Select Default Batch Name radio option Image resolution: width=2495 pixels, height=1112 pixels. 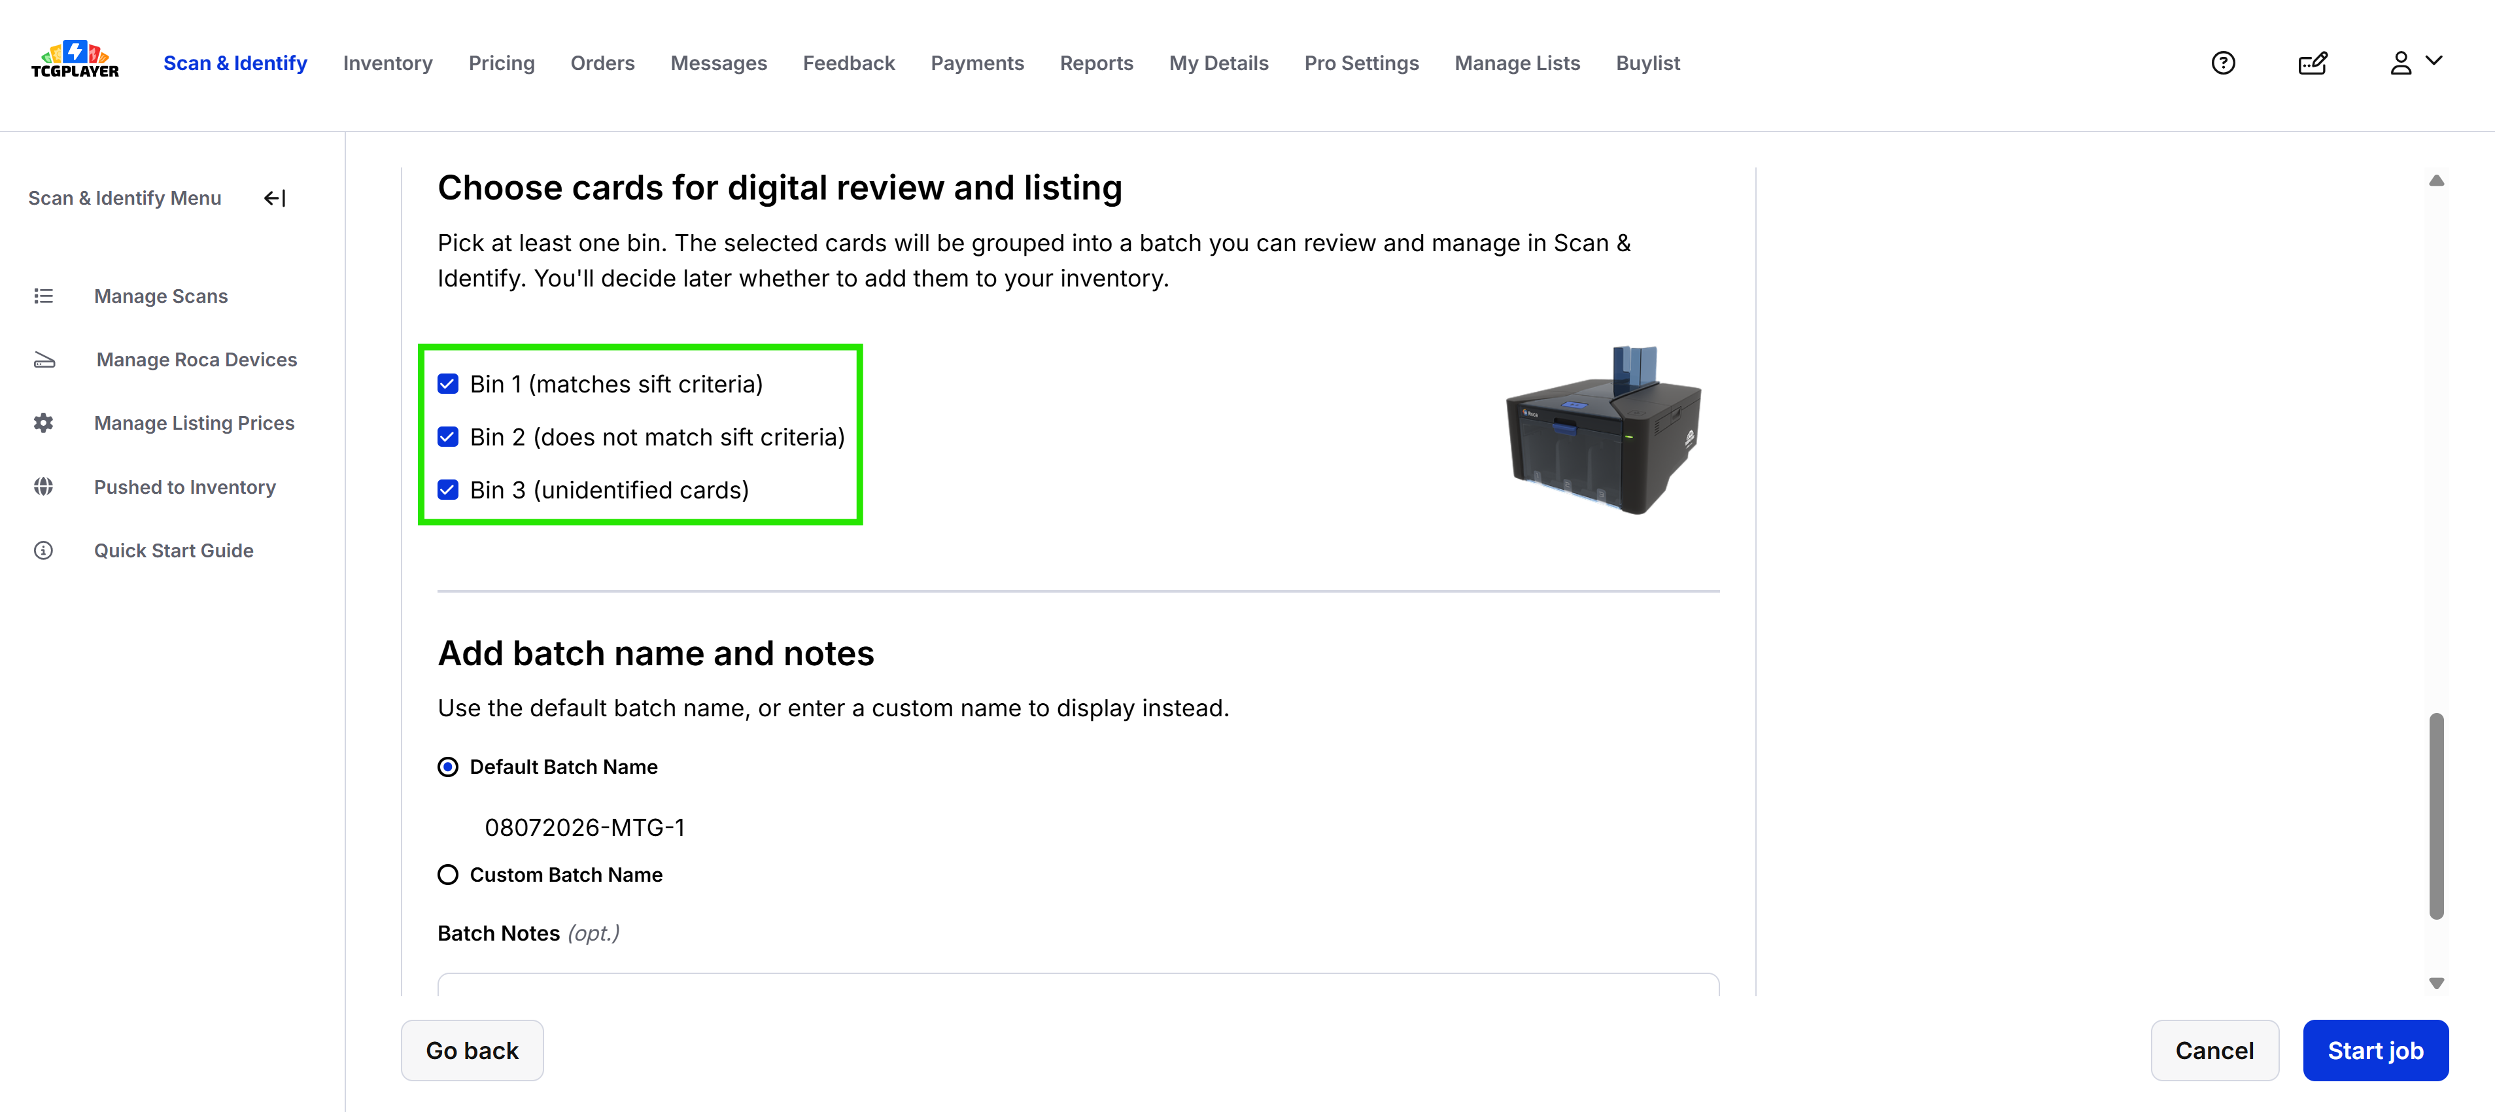pyautogui.click(x=447, y=767)
